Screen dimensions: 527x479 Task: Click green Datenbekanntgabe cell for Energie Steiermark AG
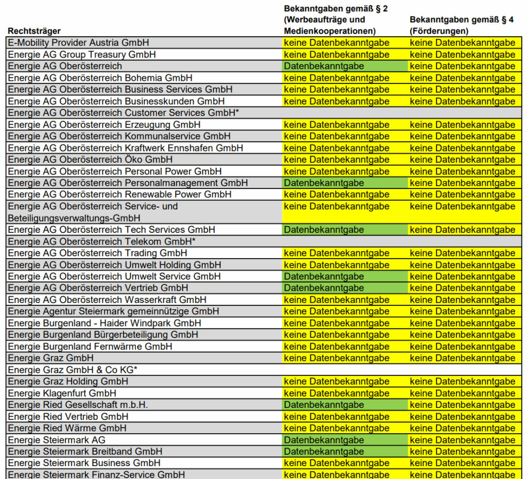(345, 440)
